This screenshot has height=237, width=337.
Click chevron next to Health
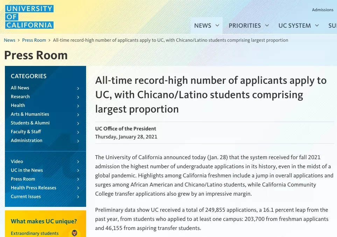point(78,106)
